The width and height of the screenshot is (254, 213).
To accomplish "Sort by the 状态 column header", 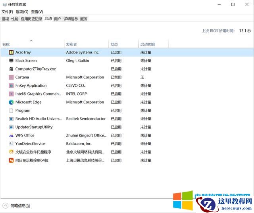I will (x=114, y=44).
